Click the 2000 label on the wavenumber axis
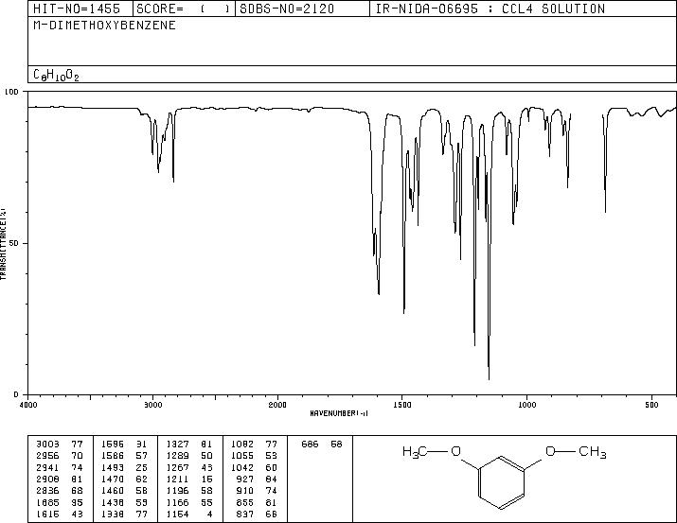The width and height of the screenshot is (677, 523). [277, 405]
